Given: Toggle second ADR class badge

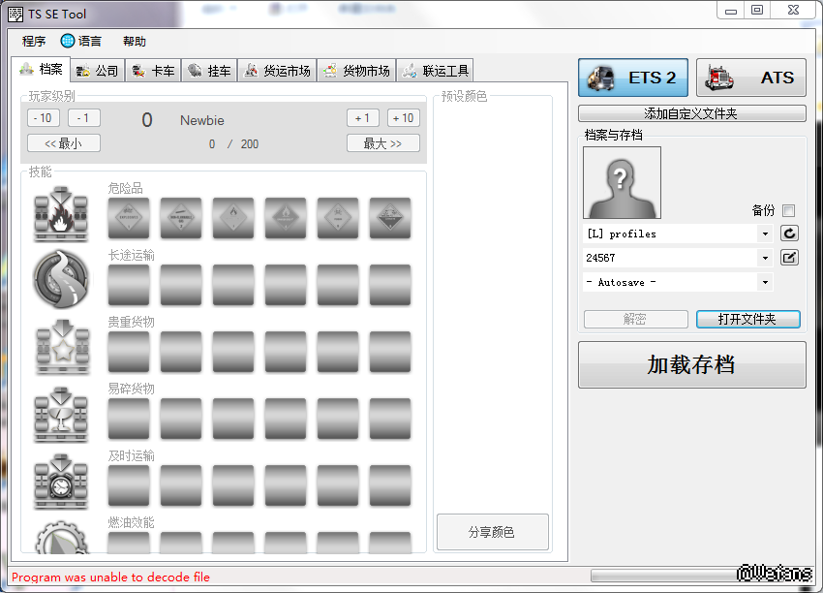Looking at the screenshot, I should click(x=181, y=218).
